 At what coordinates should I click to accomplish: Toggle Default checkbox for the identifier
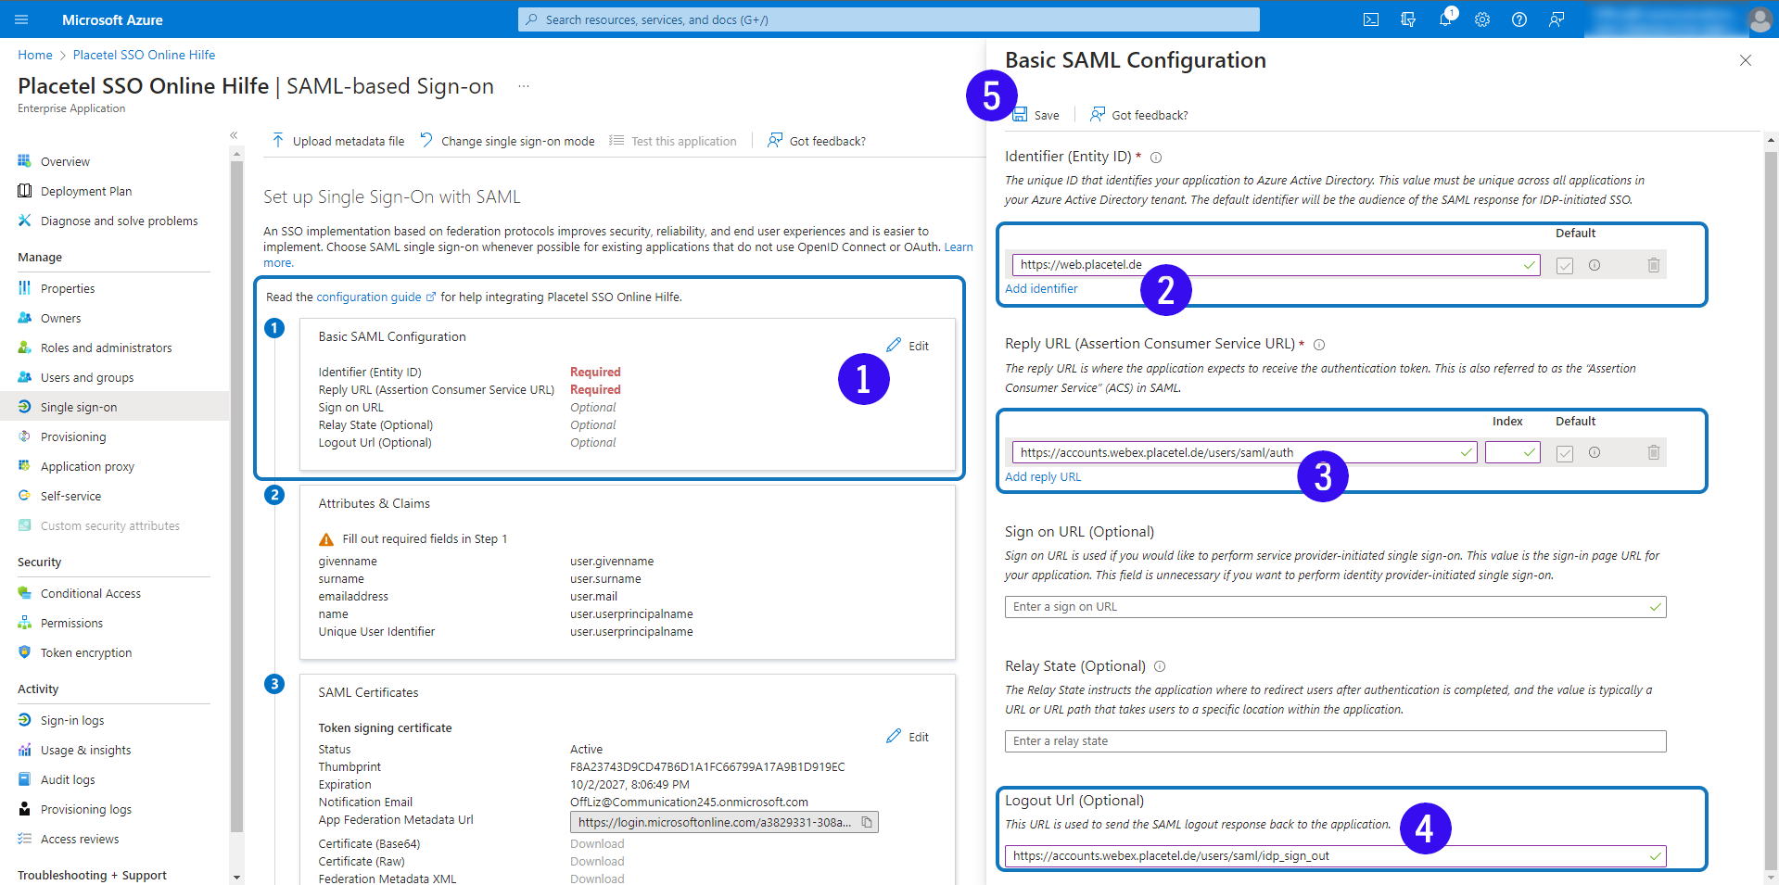point(1565,266)
